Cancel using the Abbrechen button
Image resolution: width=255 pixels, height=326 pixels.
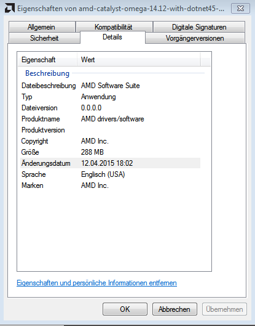(x=175, y=309)
